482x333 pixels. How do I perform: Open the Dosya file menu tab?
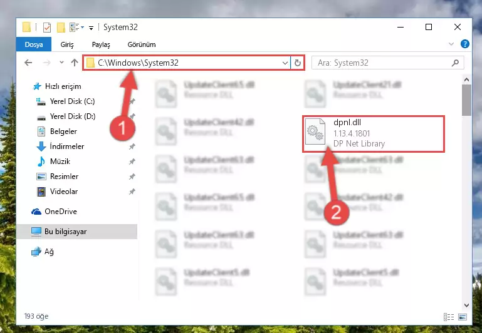click(34, 44)
